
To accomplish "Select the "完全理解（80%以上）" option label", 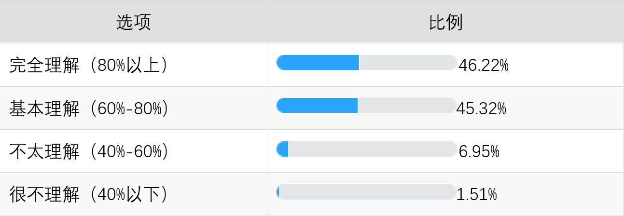I will (x=89, y=66).
